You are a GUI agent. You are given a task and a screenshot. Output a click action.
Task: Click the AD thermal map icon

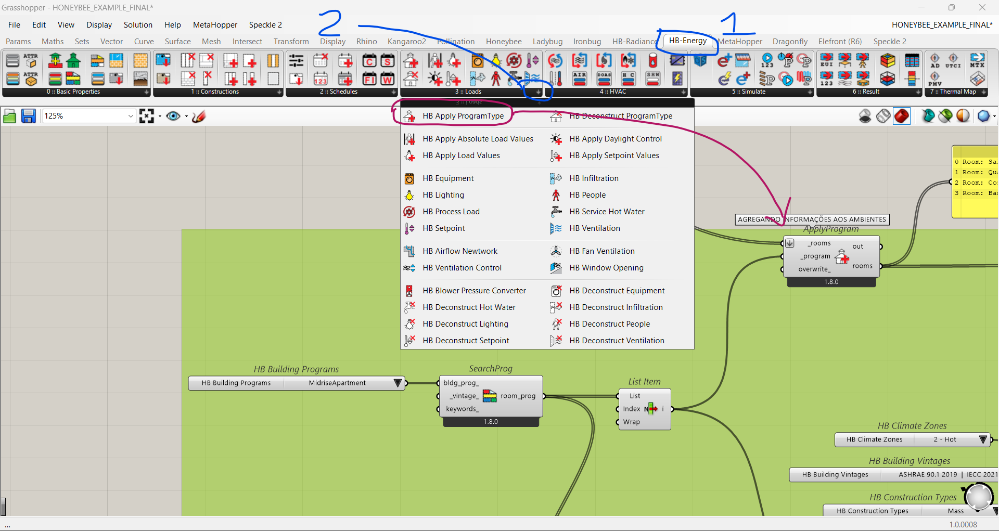pos(935,61)
